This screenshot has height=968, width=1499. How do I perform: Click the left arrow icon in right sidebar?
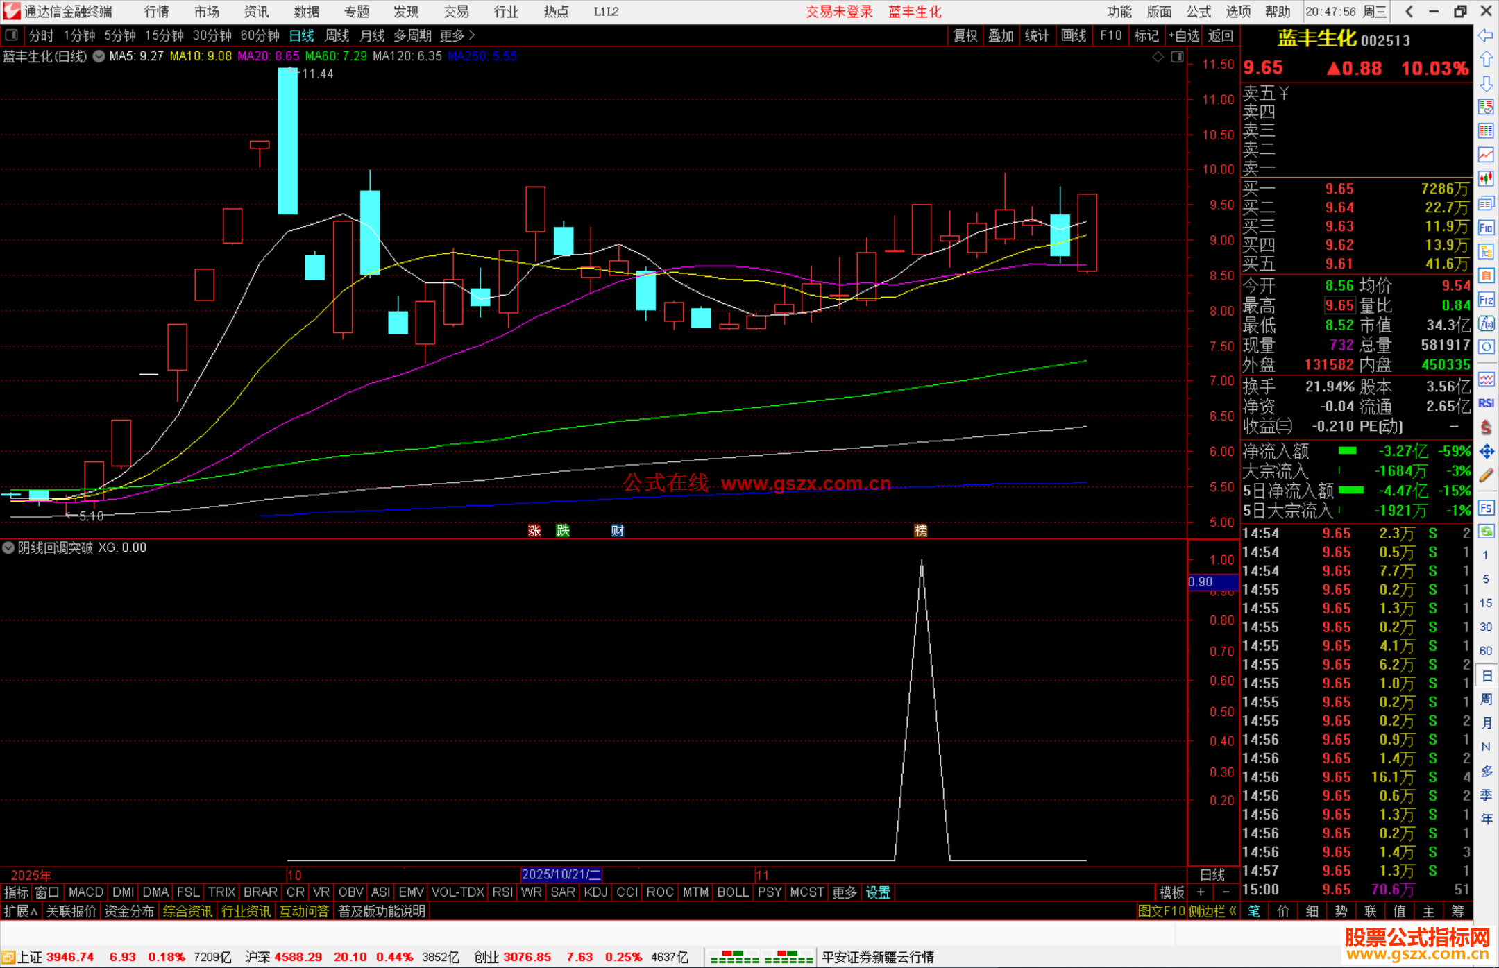pos(1486,35)
